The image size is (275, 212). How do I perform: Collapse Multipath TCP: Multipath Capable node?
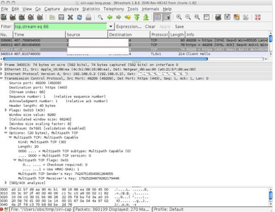[x=10, y=138]
